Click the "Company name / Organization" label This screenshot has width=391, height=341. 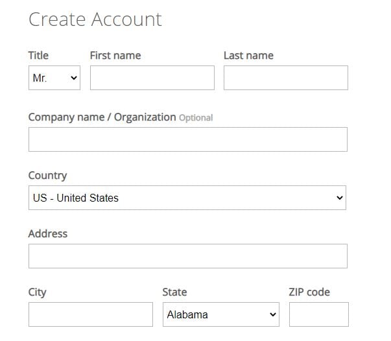pyautogui.click(x=102, y=117)
